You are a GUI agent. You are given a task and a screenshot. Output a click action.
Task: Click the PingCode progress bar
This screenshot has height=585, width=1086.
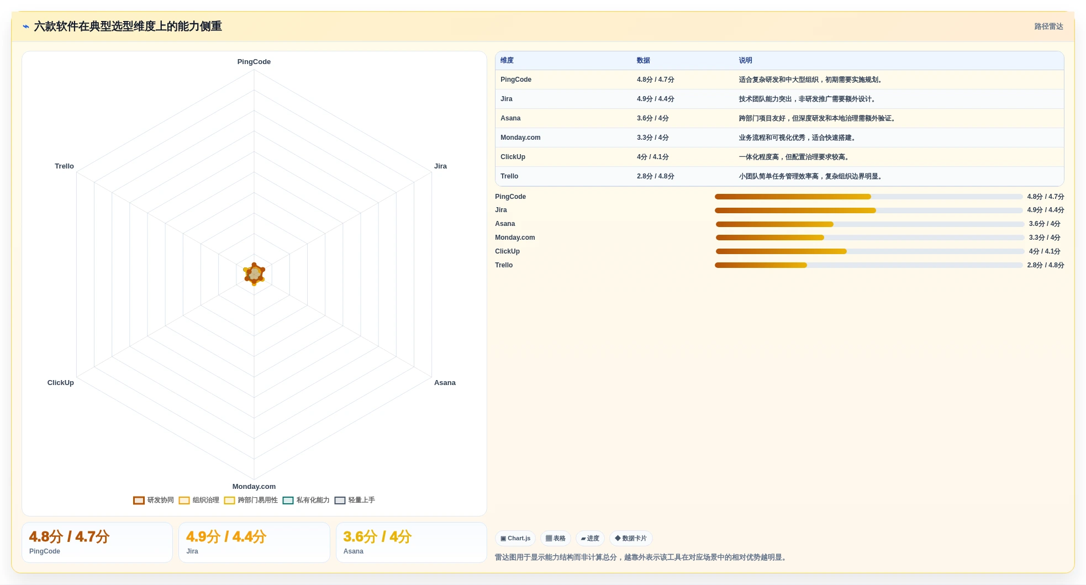[x=868, y=197]
